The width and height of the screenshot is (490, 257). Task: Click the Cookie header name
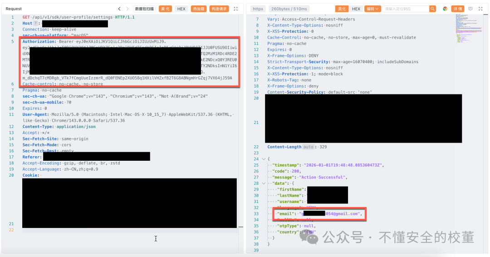point(30,175)
